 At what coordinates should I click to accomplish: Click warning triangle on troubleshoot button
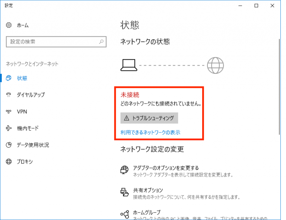[x=126, y=118]
